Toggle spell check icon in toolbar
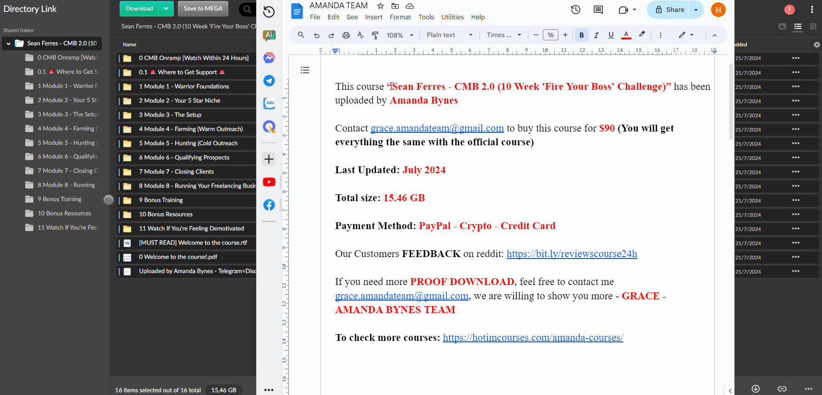Viewport: 822px width, 395px height. coord(361,35)
